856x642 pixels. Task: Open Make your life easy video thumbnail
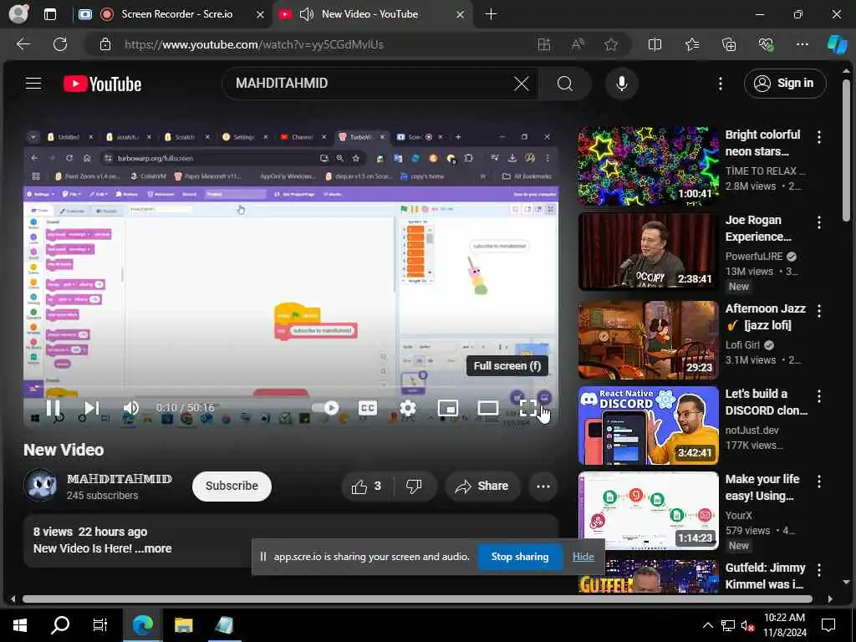[648, 511]
